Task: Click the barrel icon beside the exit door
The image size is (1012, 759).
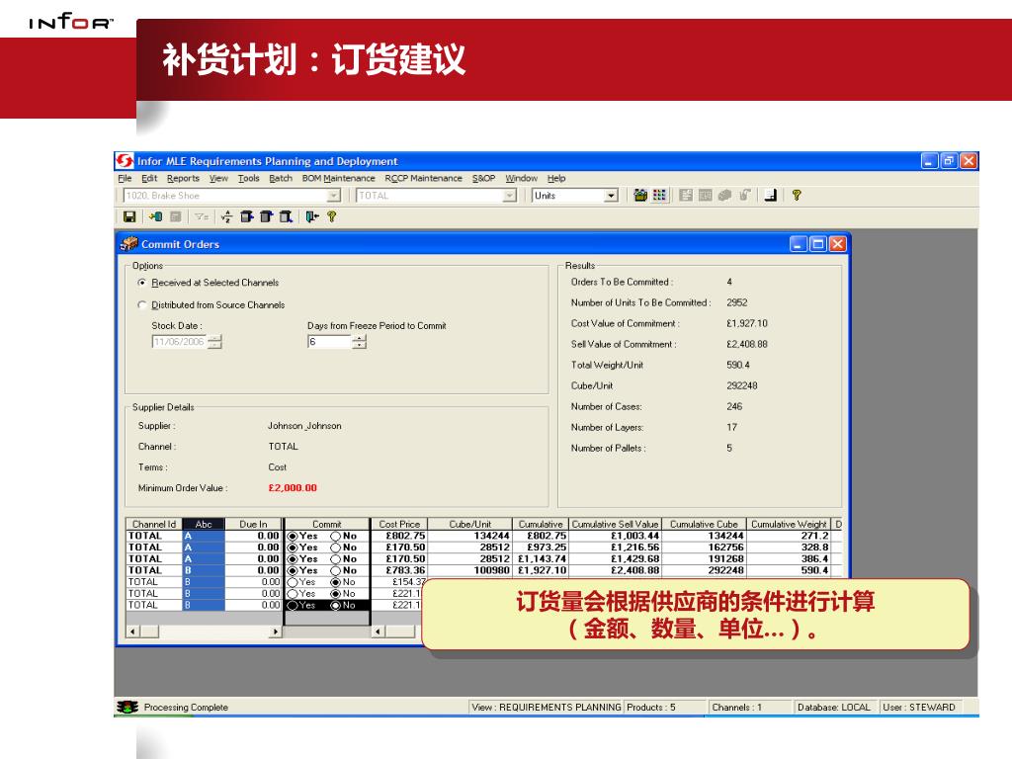Action: click(x=286, y=216)
